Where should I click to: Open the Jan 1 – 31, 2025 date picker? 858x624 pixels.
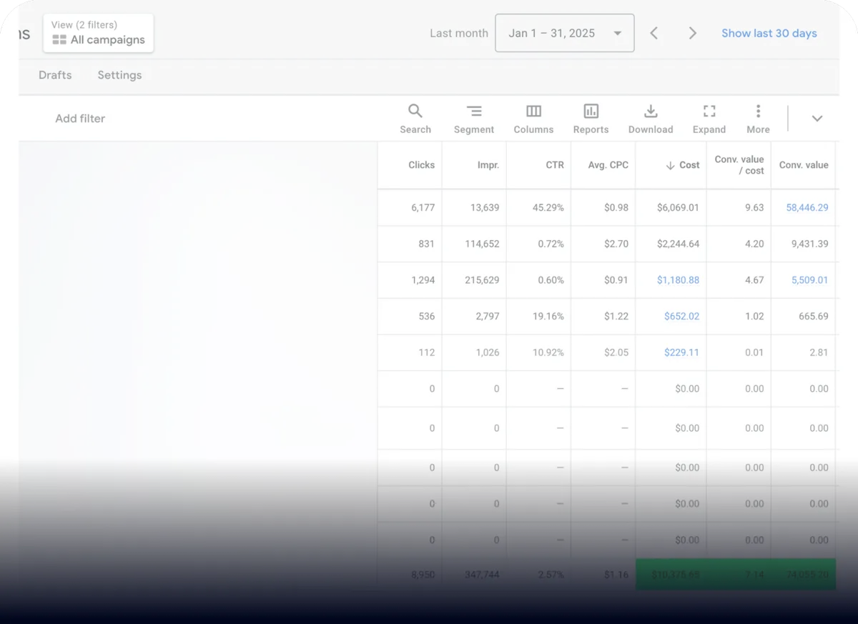coord(564,33)
